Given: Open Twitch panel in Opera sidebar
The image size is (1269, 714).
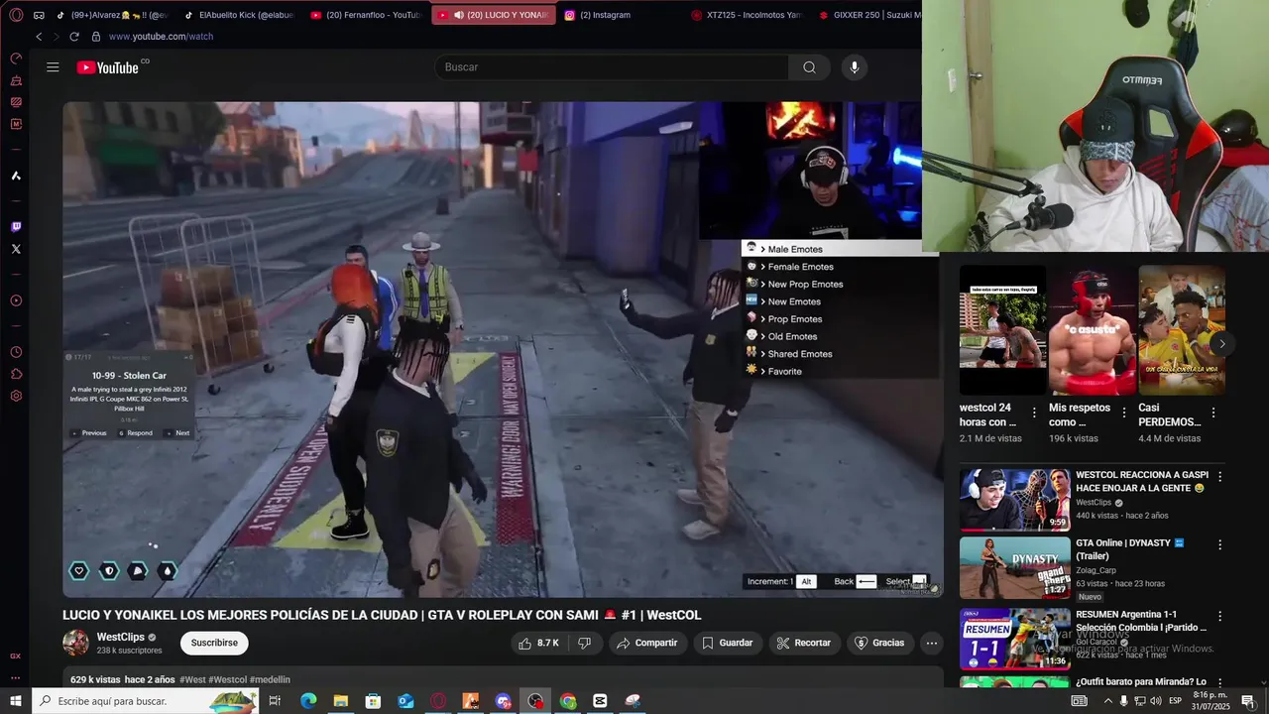Looking at the screenshot, I should pos(16,227).
